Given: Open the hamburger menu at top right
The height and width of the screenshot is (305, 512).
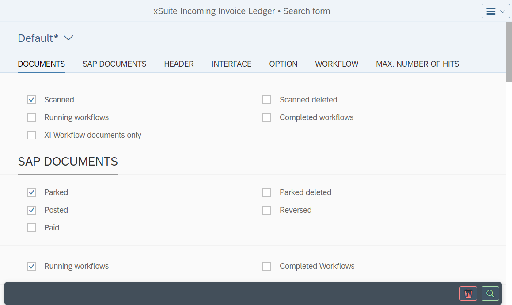Looking at the screenshot, I should coord(496,11).
